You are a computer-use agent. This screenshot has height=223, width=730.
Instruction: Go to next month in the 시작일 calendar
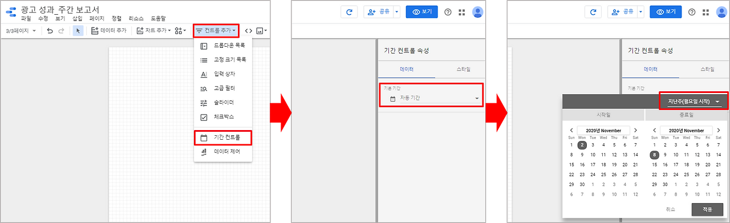coord(635,131)
